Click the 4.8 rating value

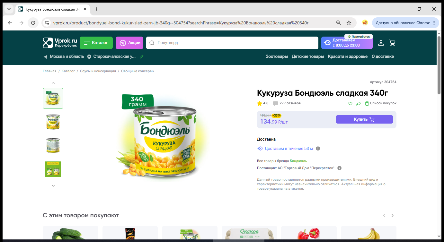[x=266, y=103]
